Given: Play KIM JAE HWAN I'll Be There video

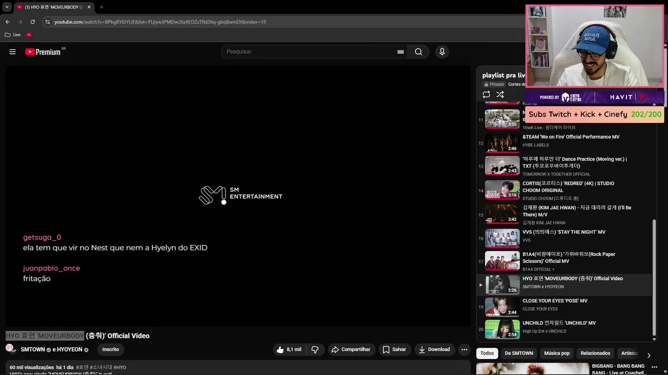Looking at the screenshot, I should tap(564, 215).
